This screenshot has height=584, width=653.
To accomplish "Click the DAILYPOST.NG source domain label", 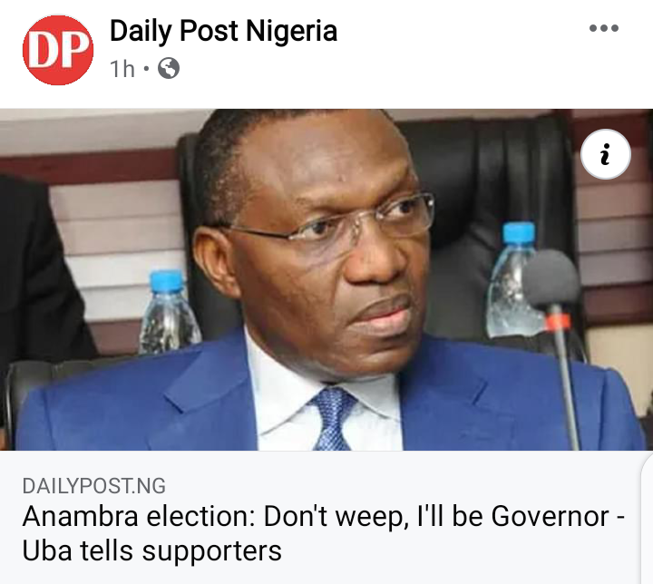I will (94, 486).
